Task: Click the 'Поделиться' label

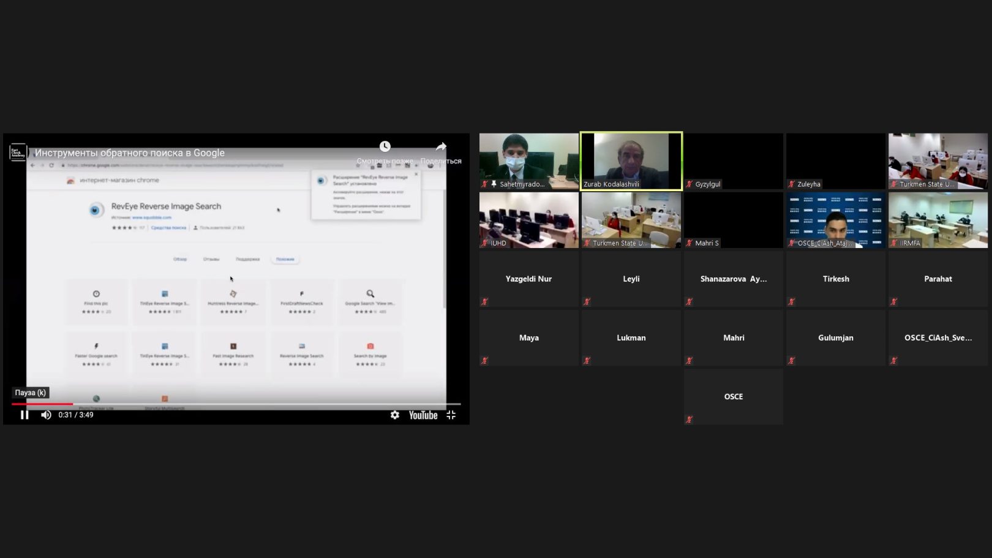Action: pos(441,161)
